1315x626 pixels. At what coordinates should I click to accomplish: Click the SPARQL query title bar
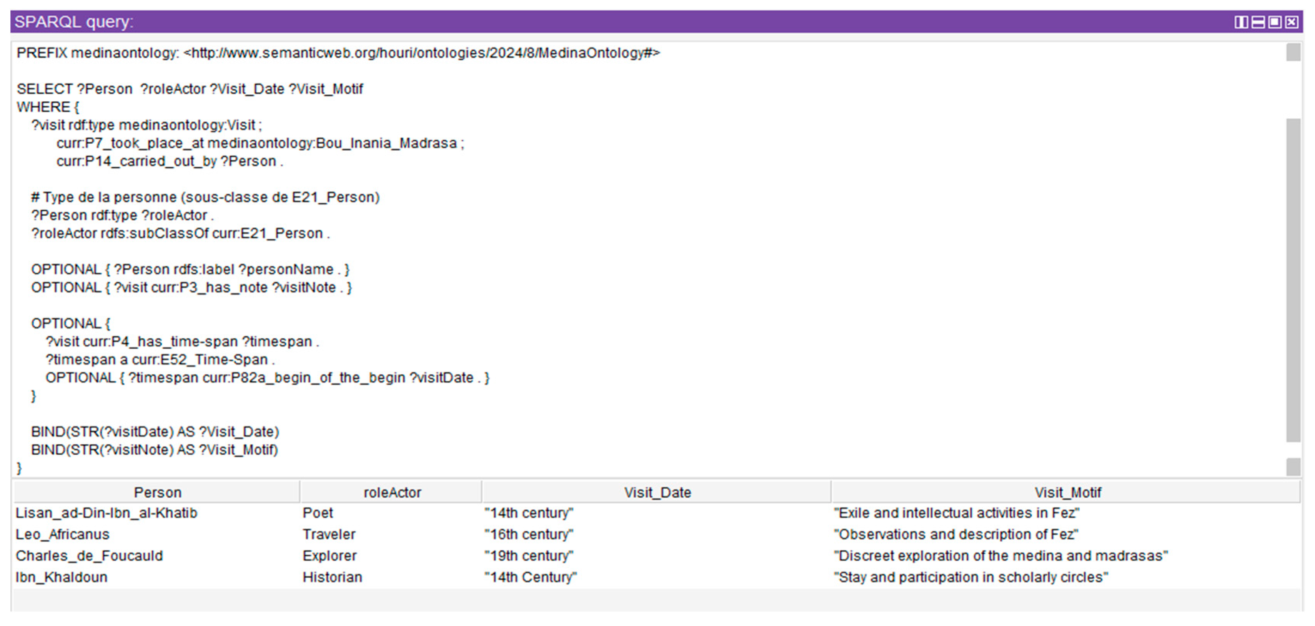click(613, 22)
